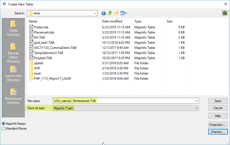The image size is (230, 145).
Task: Click the Placemark.tab file icon
Action: pos(31,32)
